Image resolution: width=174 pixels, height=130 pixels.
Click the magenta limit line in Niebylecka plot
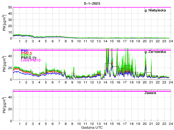(x=92, y=8)
